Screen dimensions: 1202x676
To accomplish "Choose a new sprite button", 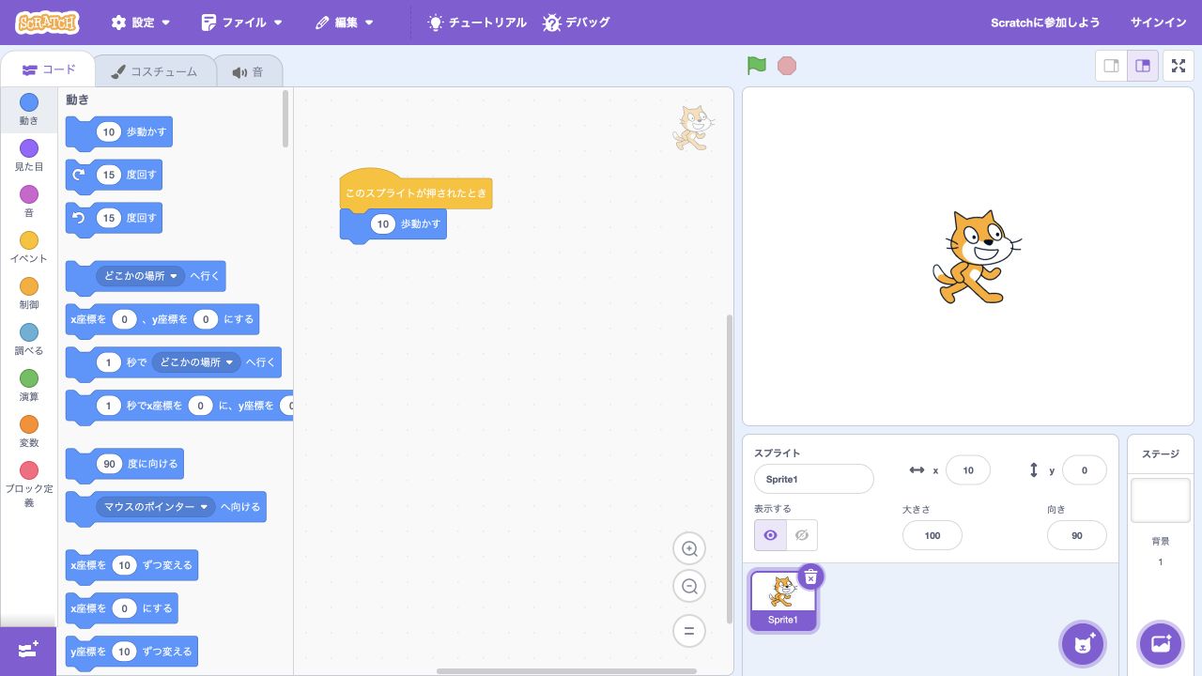I will [x=1083, y=644].
